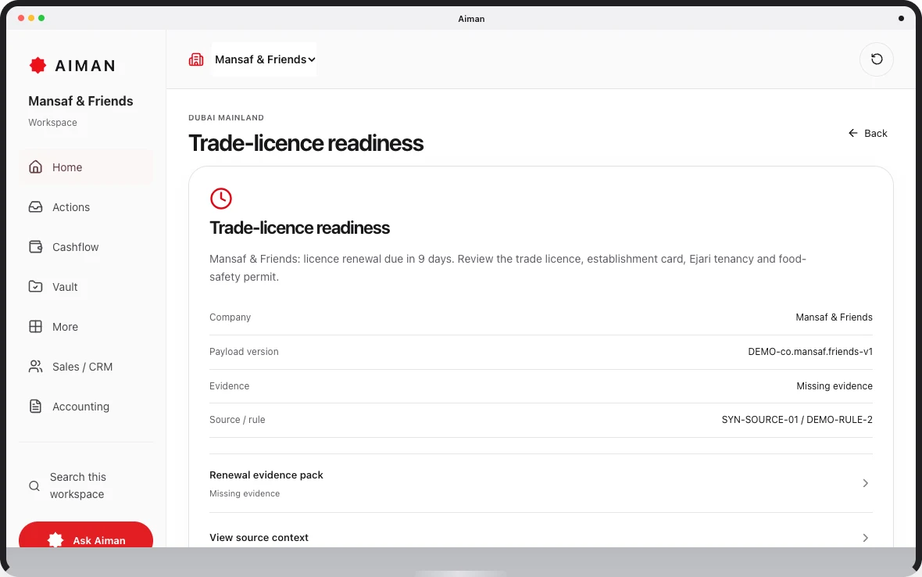Click the Accounting document icon
Screen dimensions: 922x577
coord(35,407)
